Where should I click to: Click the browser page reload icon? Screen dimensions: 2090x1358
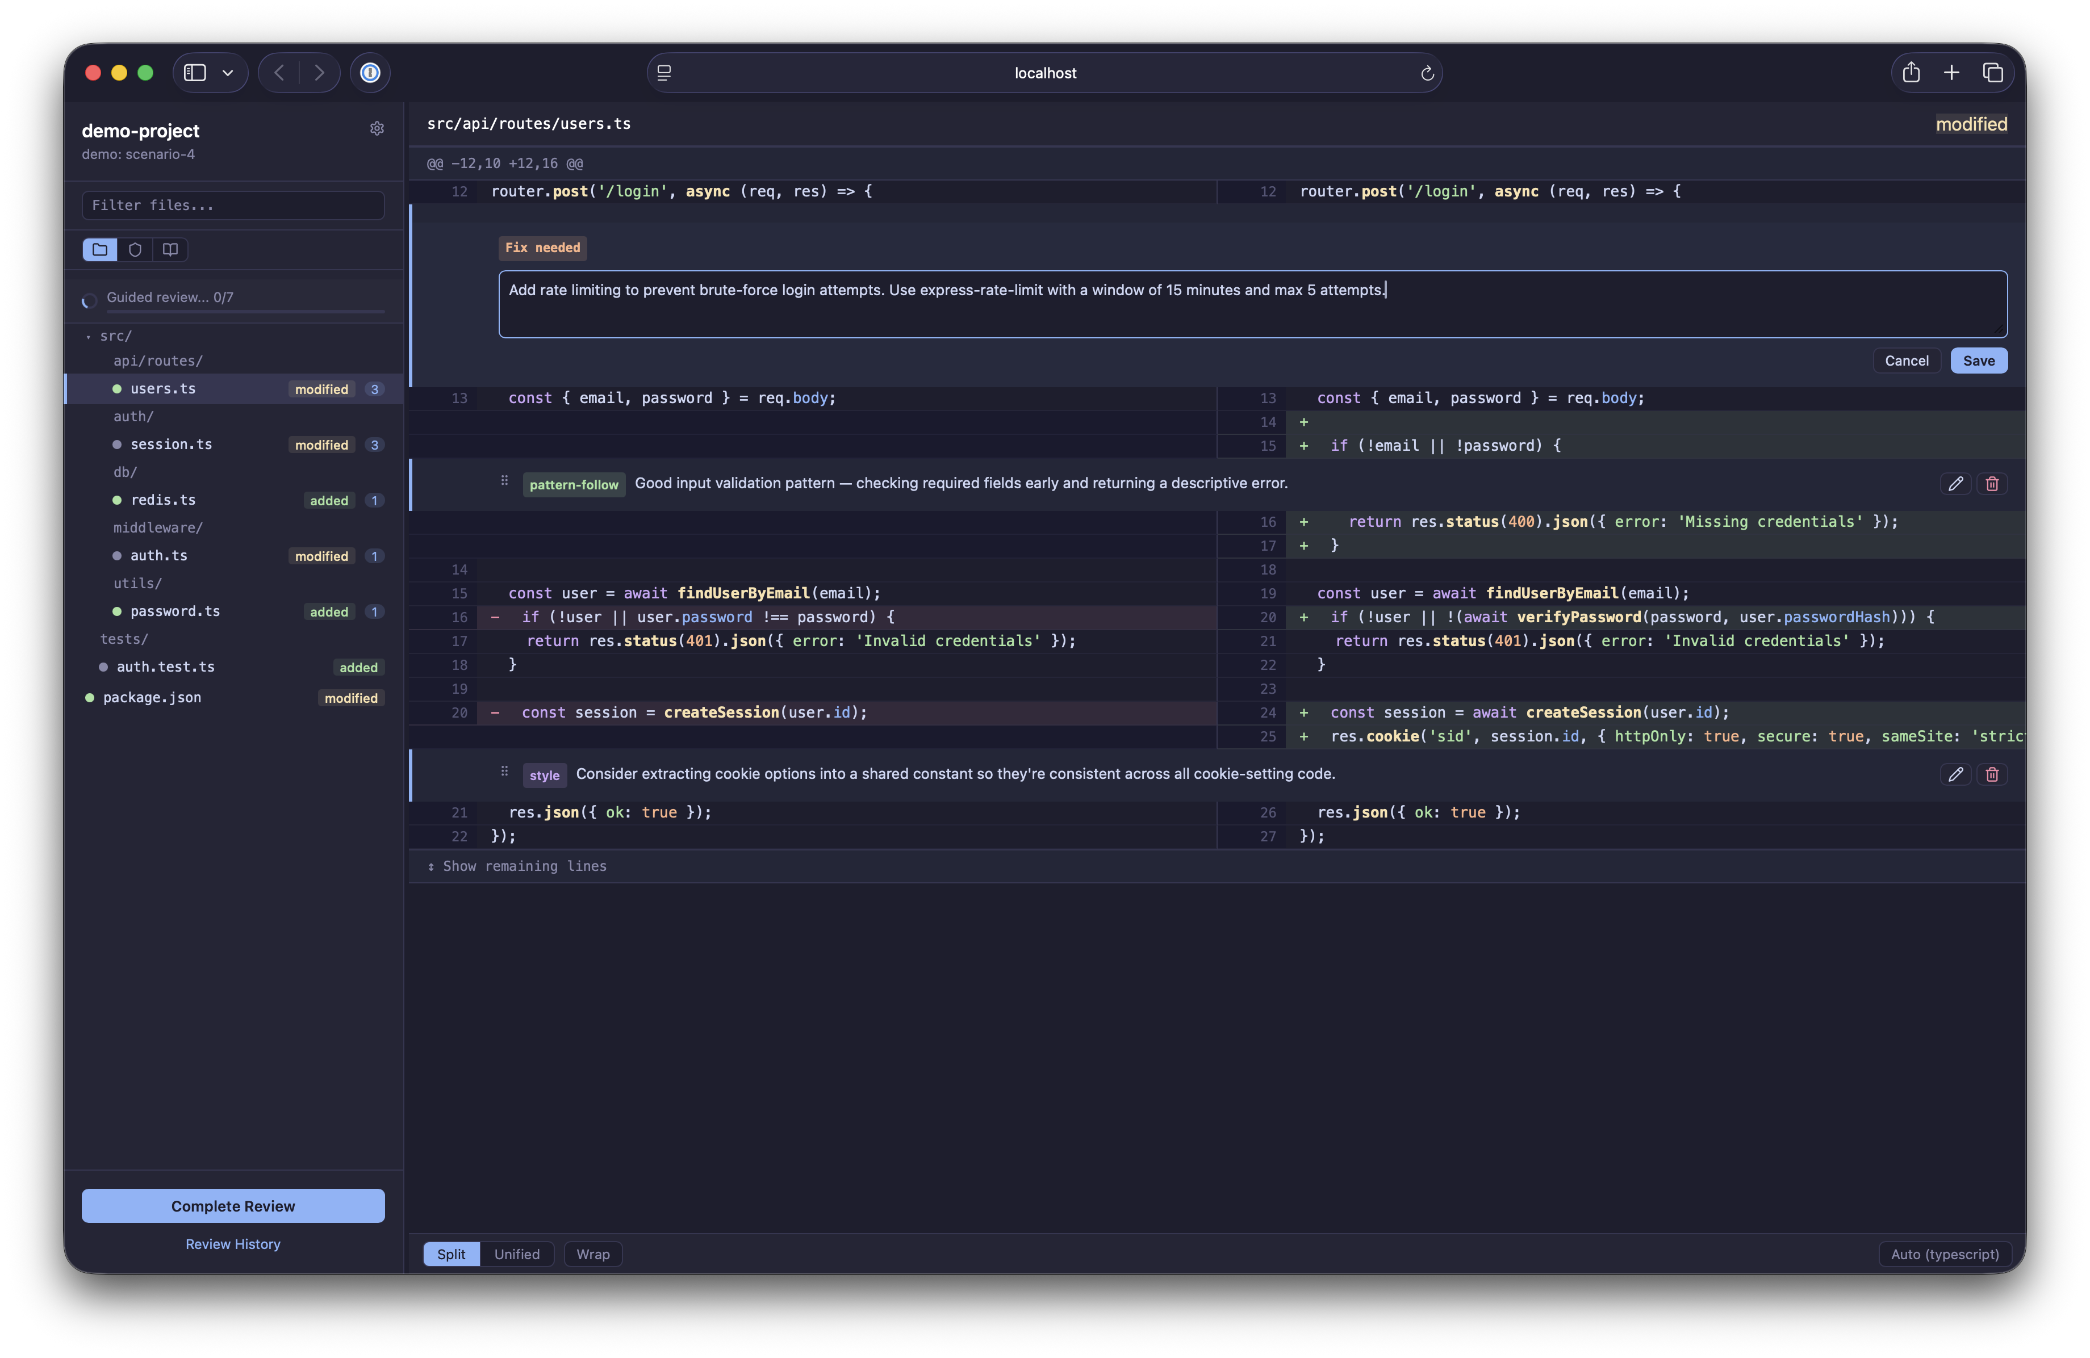click(1427, 73)
